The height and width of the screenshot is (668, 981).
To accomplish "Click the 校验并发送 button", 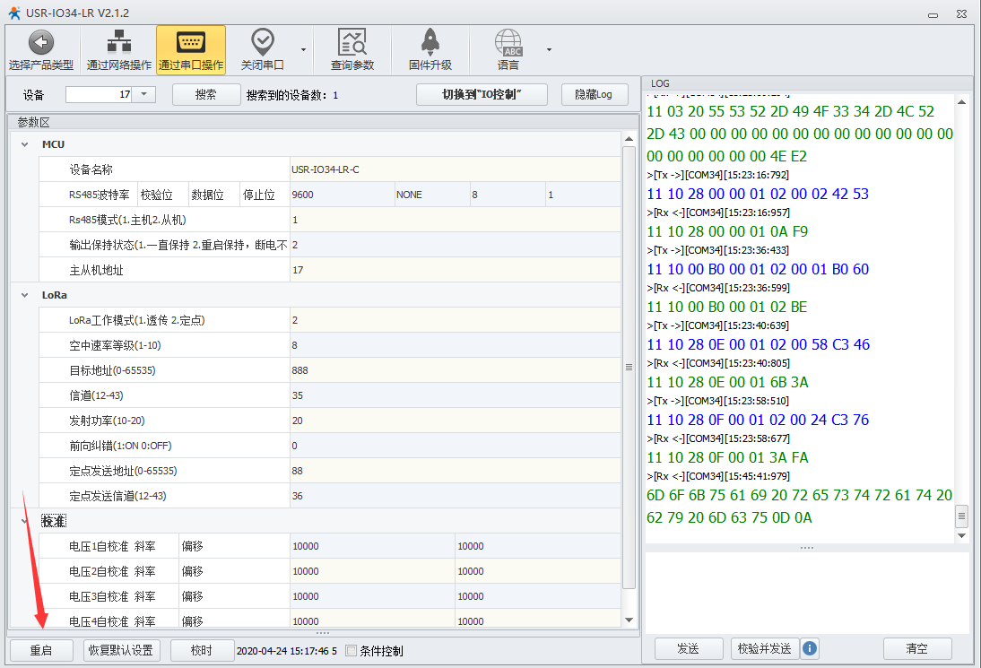I will click(765, 648).
